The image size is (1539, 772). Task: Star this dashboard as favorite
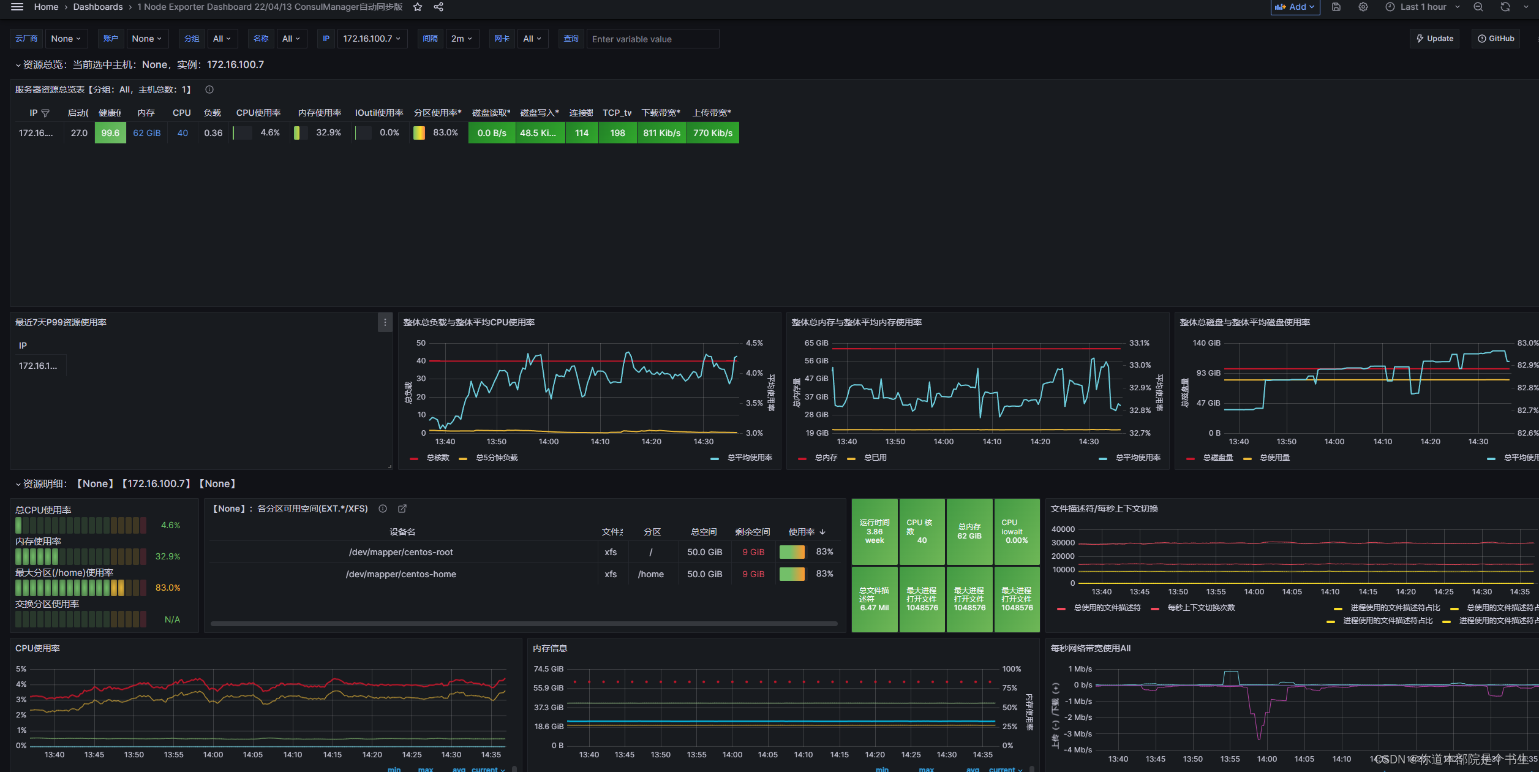click(x=418, y=7)
